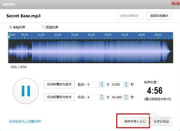Decrease the start point minutes value

pyautogui.click(x=102, y=86)
